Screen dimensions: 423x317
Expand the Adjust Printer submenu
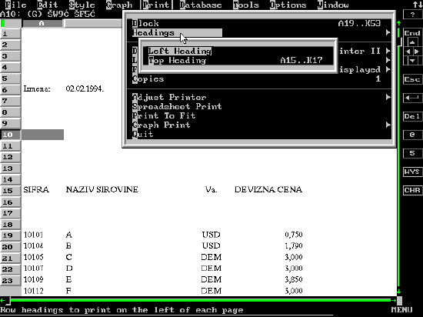(x=388, y=97)
